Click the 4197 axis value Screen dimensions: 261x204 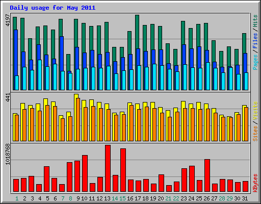(8, 20)
